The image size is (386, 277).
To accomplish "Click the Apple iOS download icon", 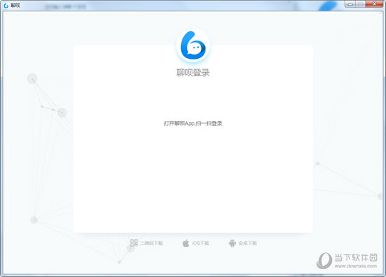I will 186,243.
